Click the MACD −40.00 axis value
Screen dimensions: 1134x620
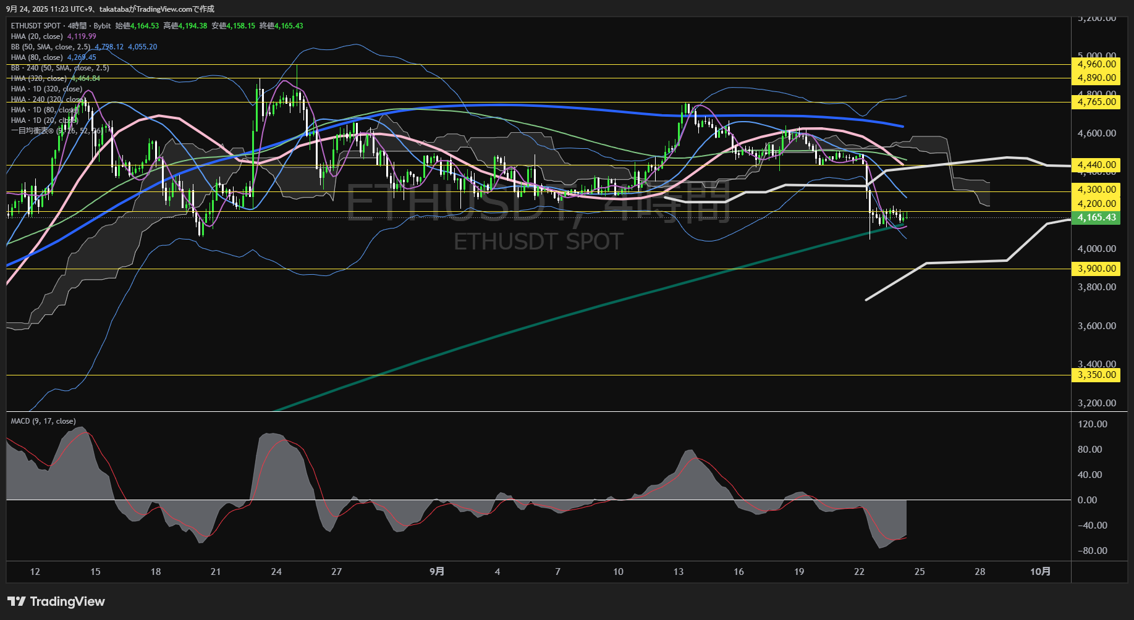[1093, 526]
